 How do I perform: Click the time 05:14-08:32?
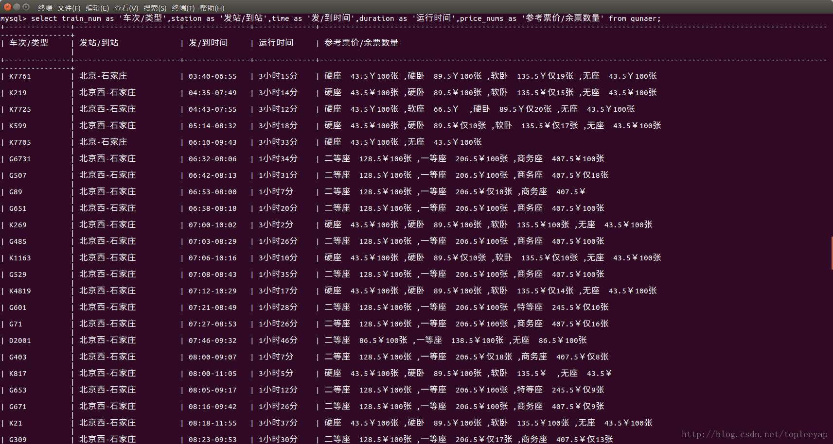click(213, 126)
